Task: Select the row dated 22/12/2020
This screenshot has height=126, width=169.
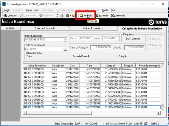Action: click(x=92, y=73)
